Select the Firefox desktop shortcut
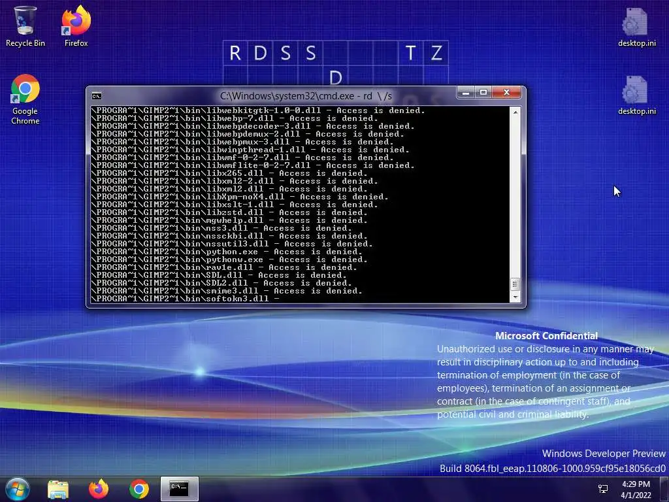The height and width of the screenshot is (502, 669). 76,25
